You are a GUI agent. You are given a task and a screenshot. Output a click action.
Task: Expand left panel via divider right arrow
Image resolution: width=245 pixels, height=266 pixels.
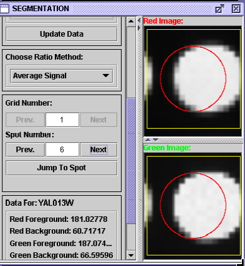point(139,27)
